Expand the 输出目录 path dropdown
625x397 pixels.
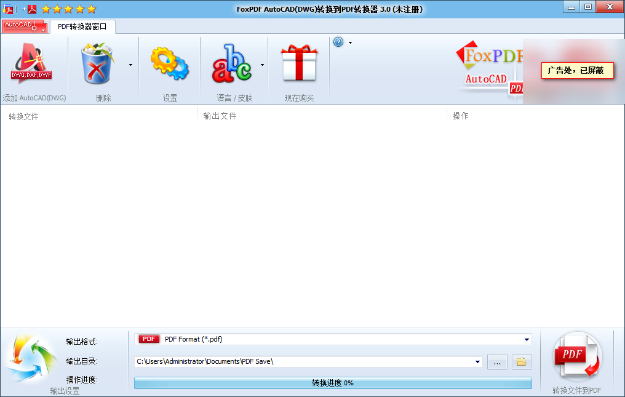coord(478,362)
